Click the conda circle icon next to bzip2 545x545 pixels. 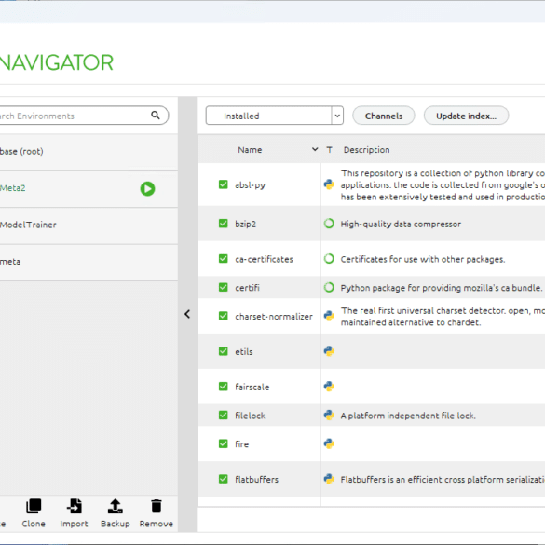click(329, 224)
